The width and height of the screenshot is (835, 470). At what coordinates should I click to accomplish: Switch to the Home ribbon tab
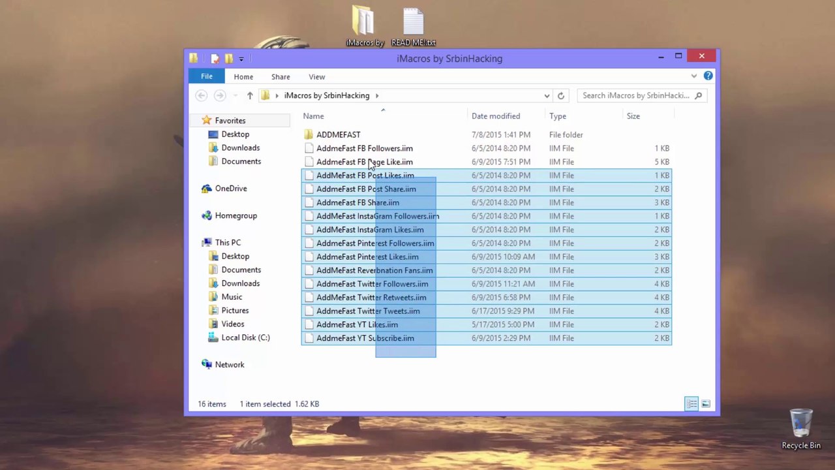point(243,77)
